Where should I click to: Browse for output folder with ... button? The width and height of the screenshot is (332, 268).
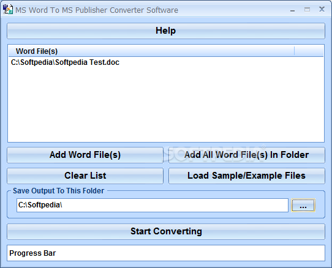tap(303, 205)
